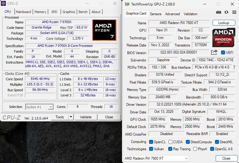Enable the CUDA checkbox
239x163 pixels.
(171, 142)
